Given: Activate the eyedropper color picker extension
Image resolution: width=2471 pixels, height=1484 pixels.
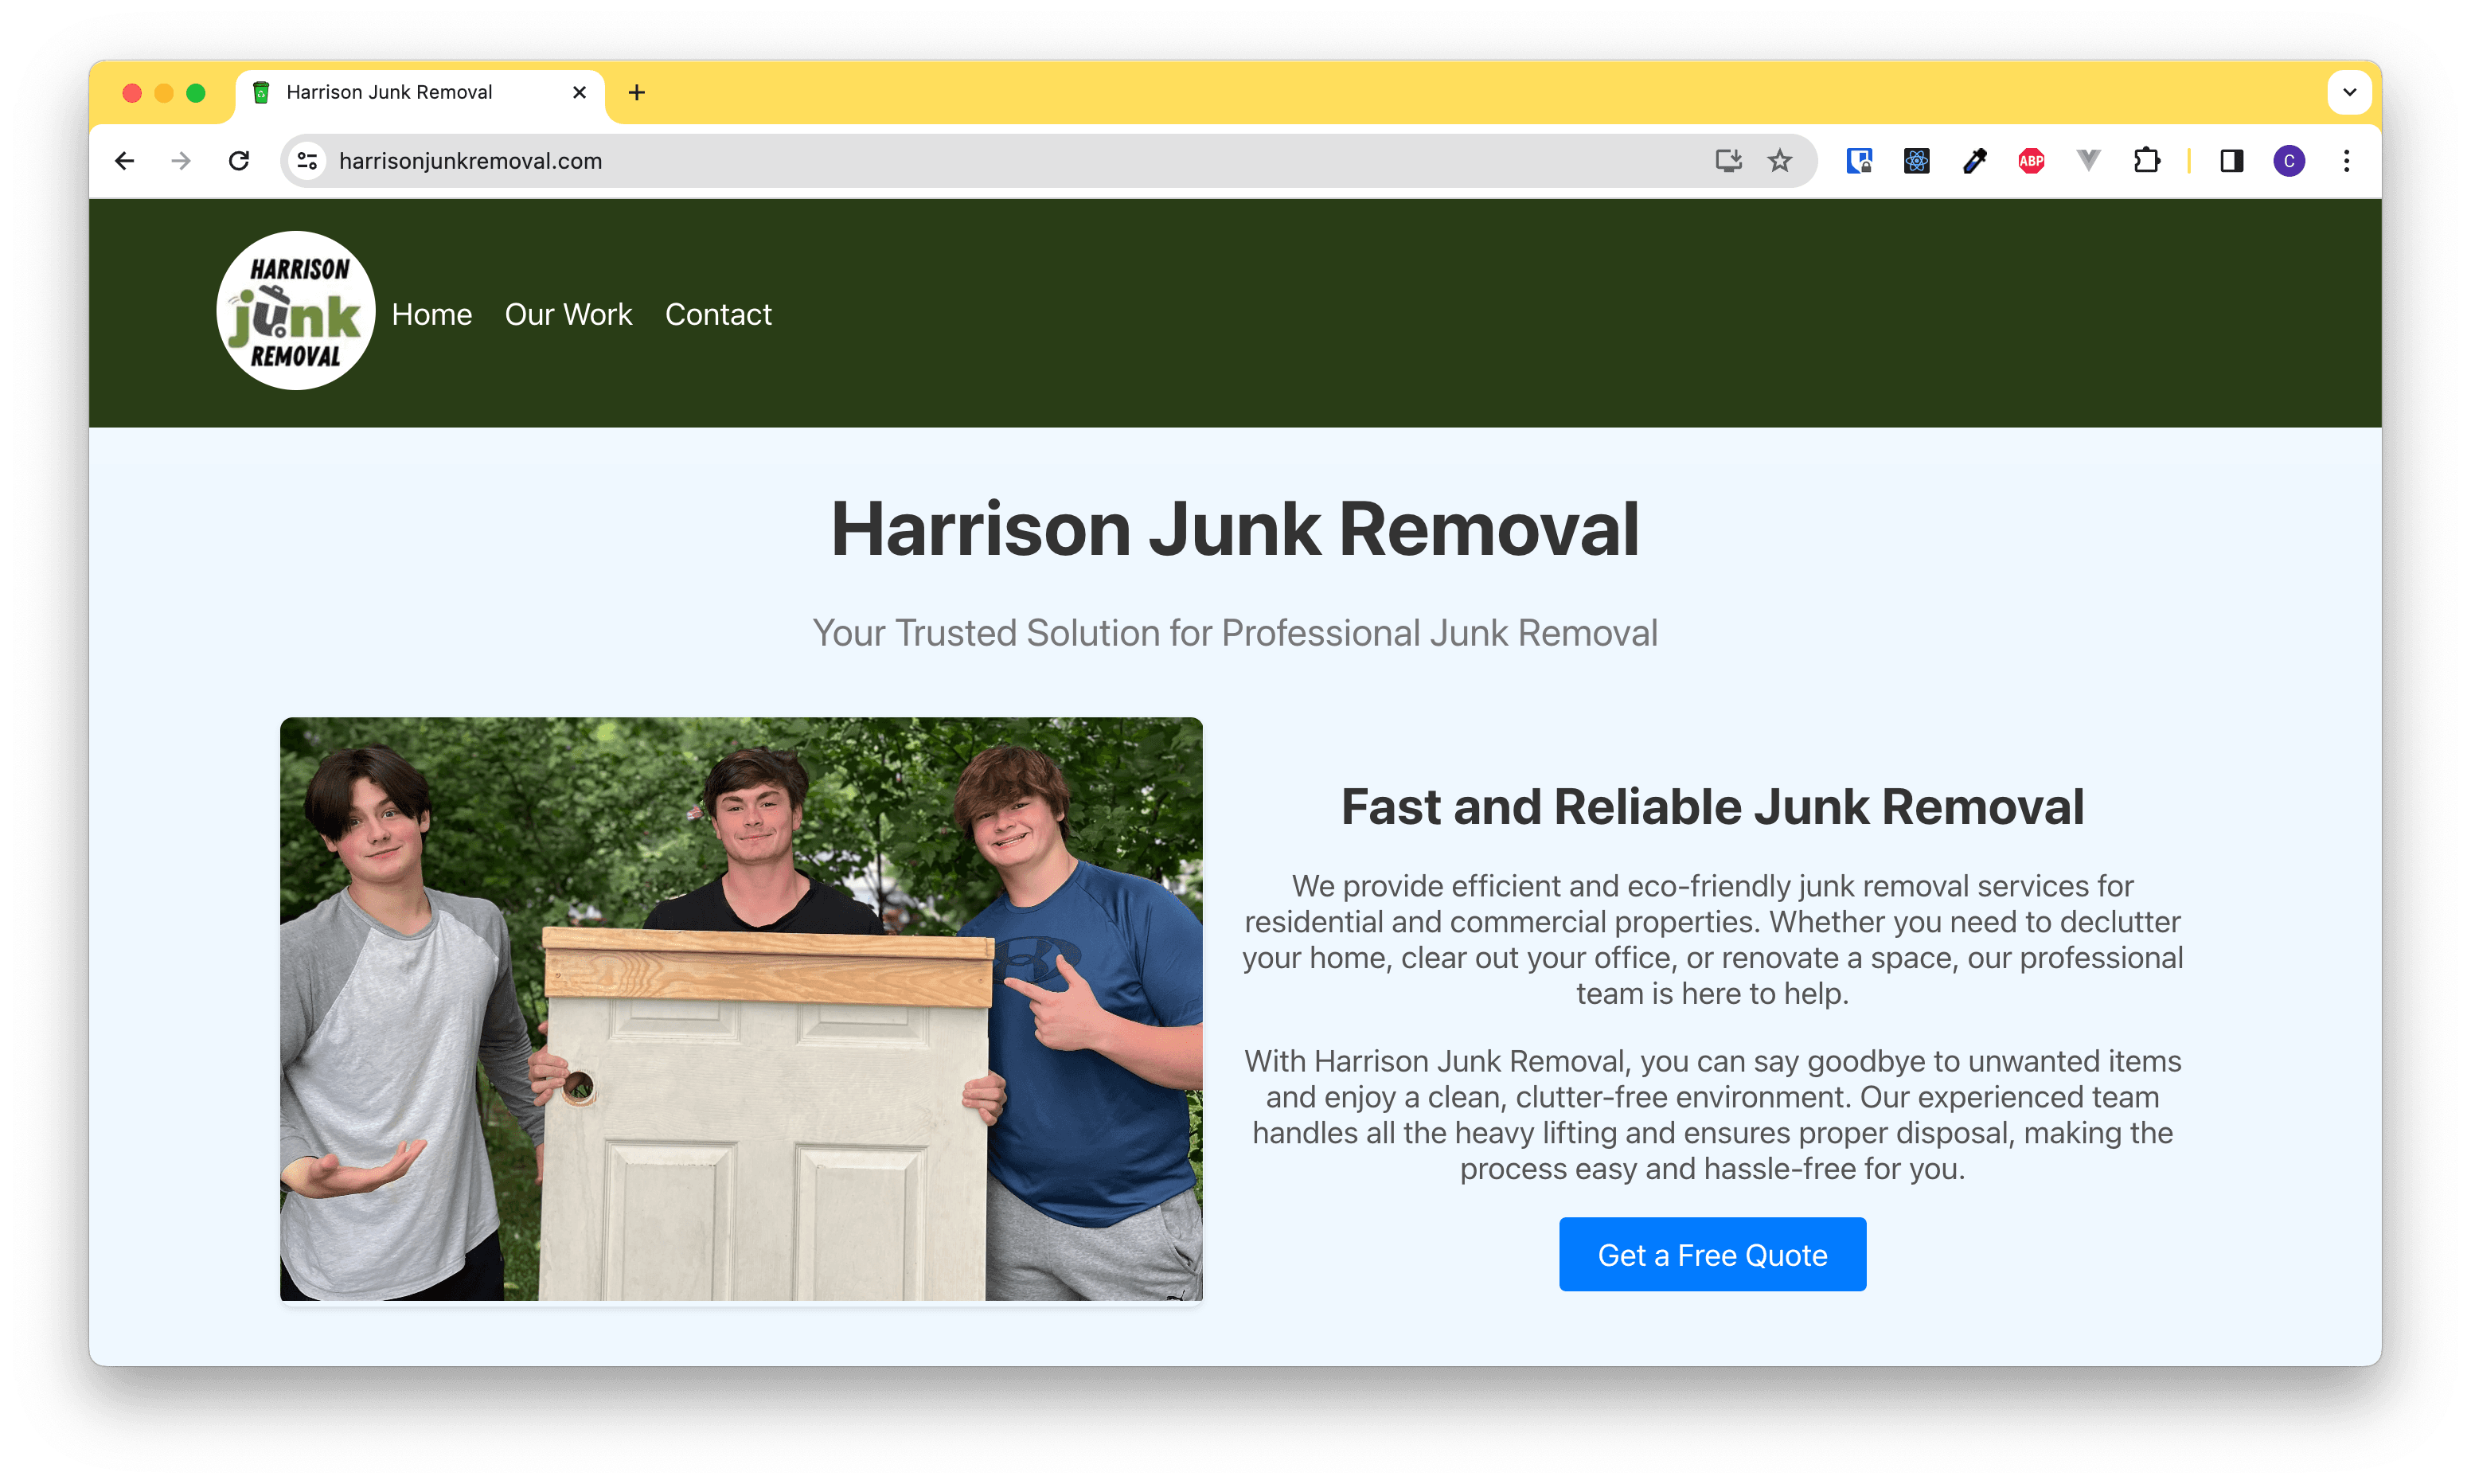Looking at the screenshot, I should [1974, 161].
